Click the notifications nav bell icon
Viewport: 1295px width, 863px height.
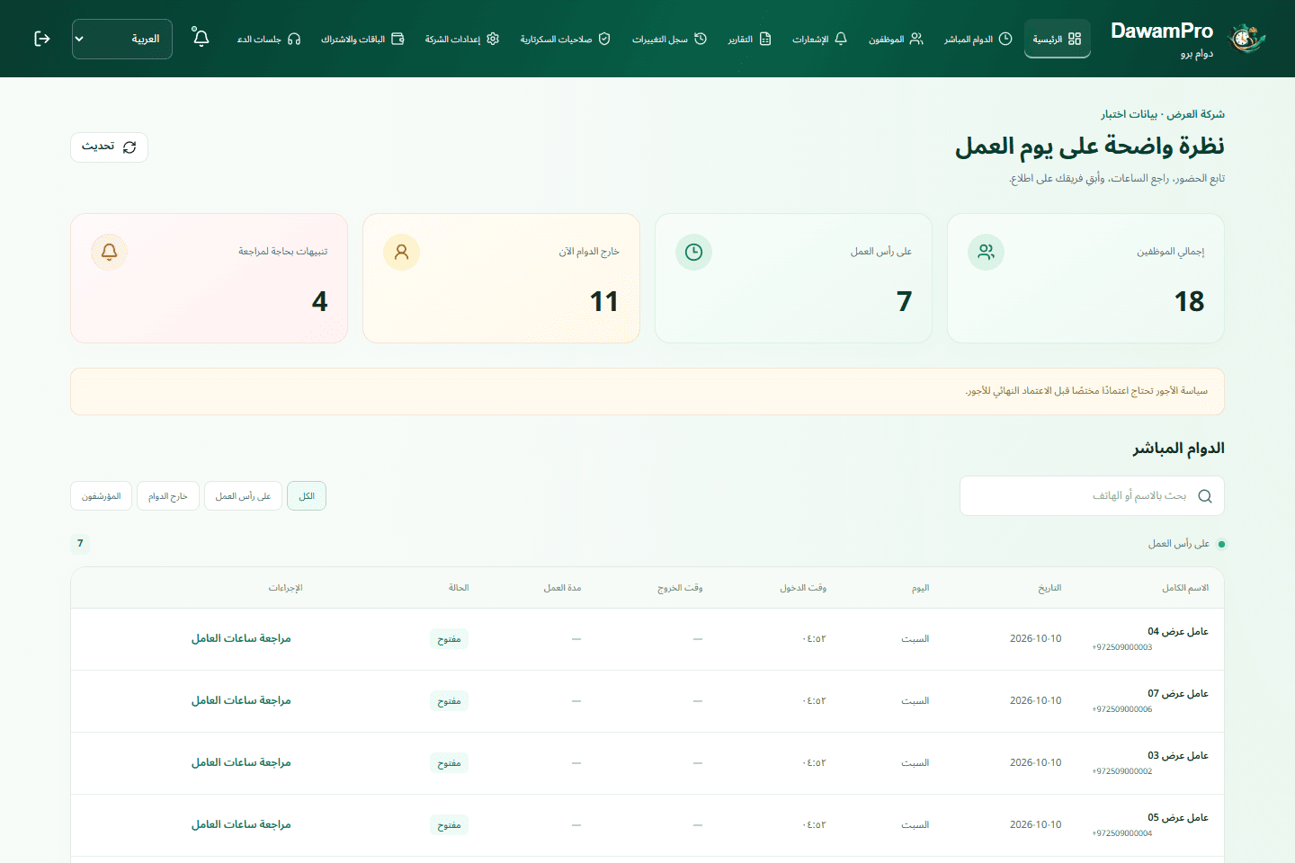pyautogui.click(x=841, y=39)
